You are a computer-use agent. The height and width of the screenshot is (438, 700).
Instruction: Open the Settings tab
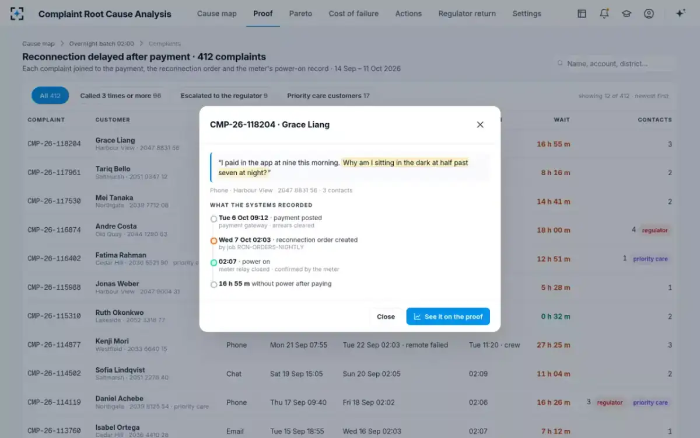click(x=527, y=13)
